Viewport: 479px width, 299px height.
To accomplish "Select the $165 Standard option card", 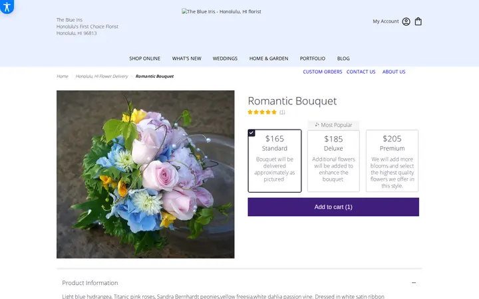I will click(x=275, y=161).
